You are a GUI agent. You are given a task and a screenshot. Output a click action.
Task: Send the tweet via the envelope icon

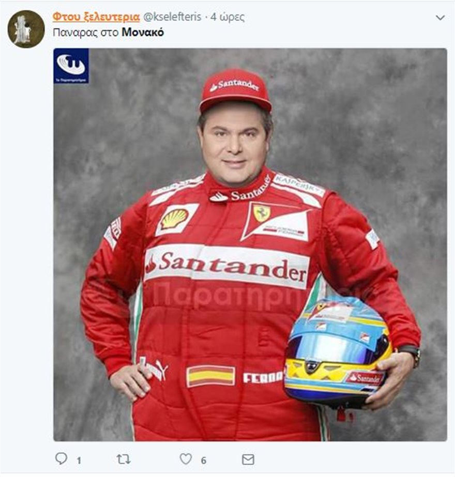pos(248,459)
